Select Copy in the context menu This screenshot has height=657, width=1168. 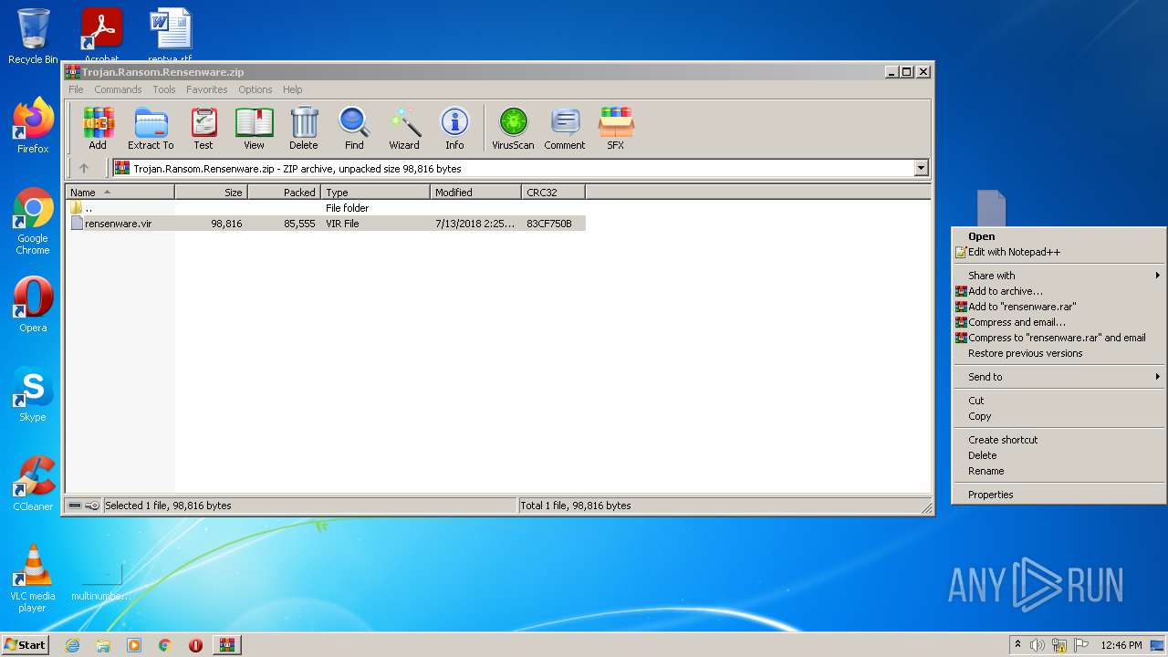(1058, 416)
